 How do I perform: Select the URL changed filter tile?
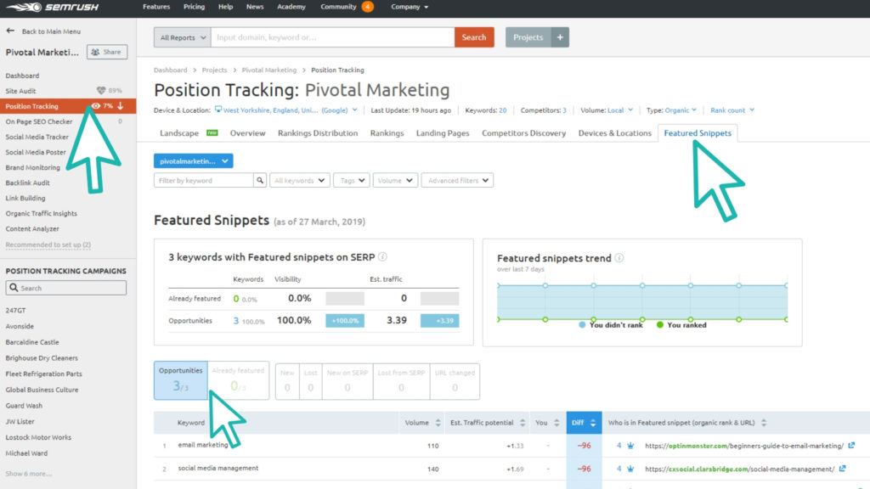click(x=455, y=381)
